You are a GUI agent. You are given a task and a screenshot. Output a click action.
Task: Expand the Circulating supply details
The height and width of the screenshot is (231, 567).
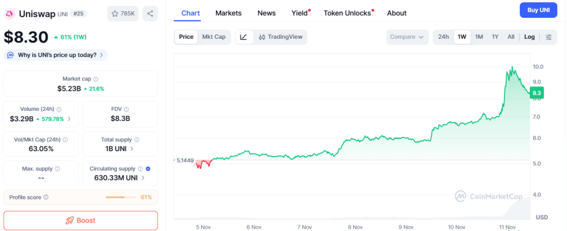coord(143,178)
